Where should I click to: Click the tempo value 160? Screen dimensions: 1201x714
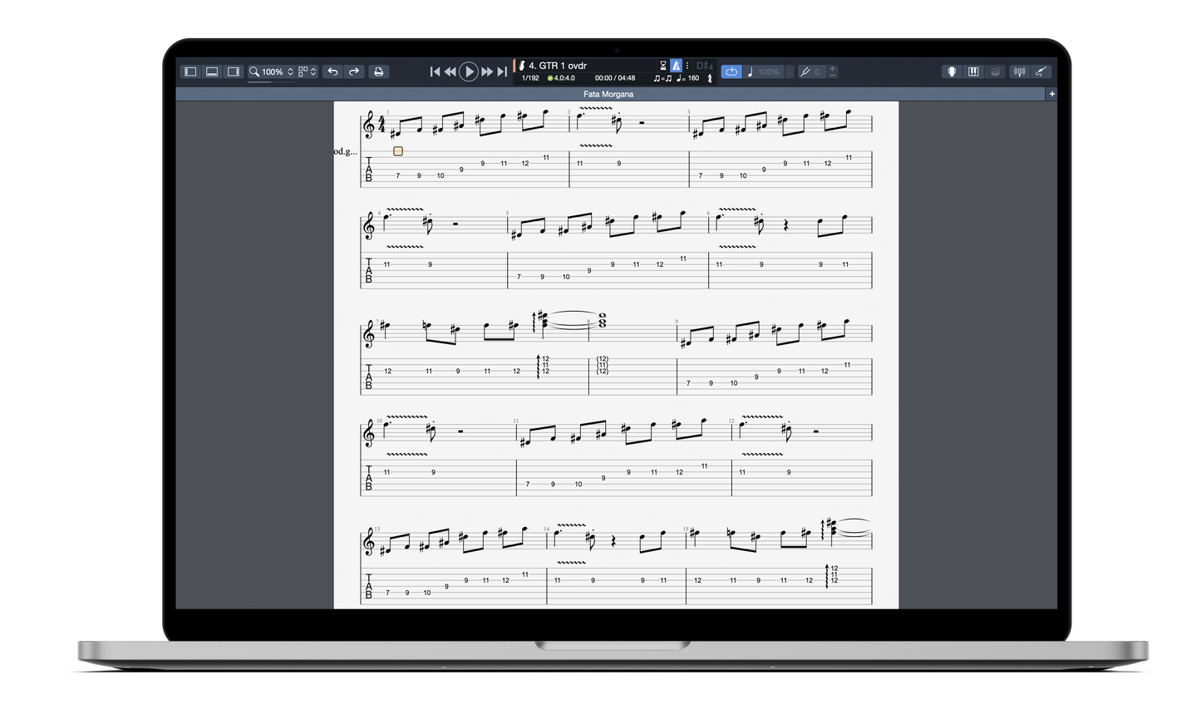tap(693, 78)
